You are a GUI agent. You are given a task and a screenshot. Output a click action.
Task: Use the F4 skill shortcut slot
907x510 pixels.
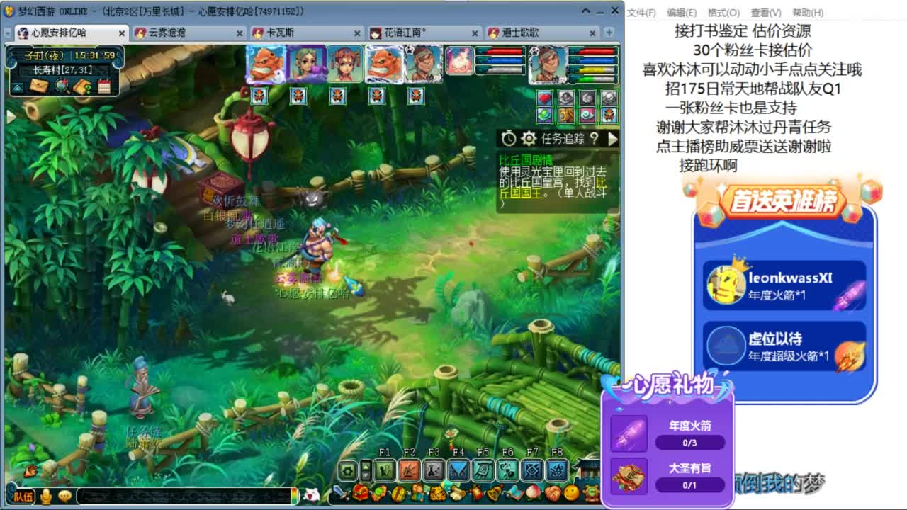pyautogui.click(x=458, y=470)
